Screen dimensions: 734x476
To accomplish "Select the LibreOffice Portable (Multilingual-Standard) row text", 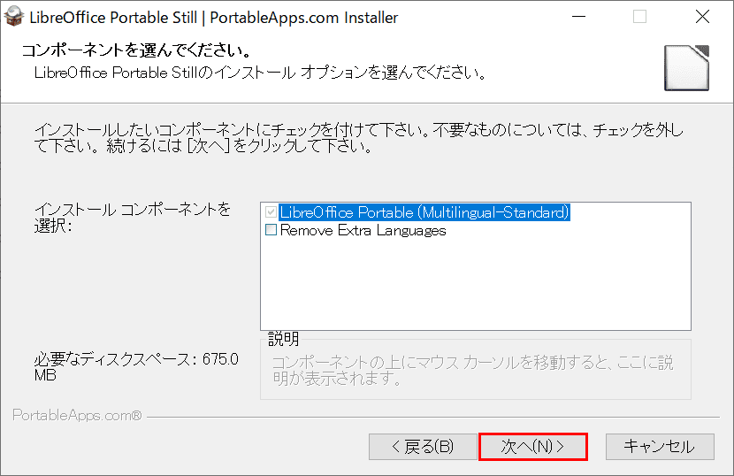I will pyautogui.click(x=424, y=212).
